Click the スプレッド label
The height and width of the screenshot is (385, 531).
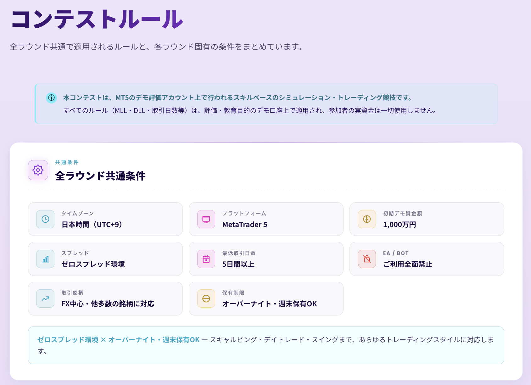point(75,253)
